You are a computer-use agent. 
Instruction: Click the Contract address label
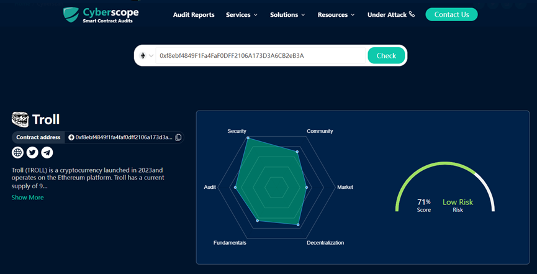tap(38, 137)
